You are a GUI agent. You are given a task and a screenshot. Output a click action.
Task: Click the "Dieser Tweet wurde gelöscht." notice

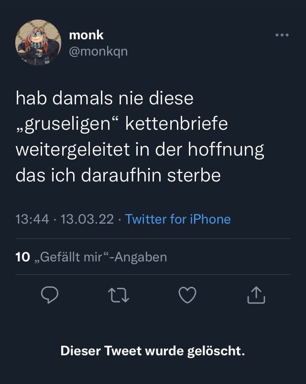click(x=153, y=351)
